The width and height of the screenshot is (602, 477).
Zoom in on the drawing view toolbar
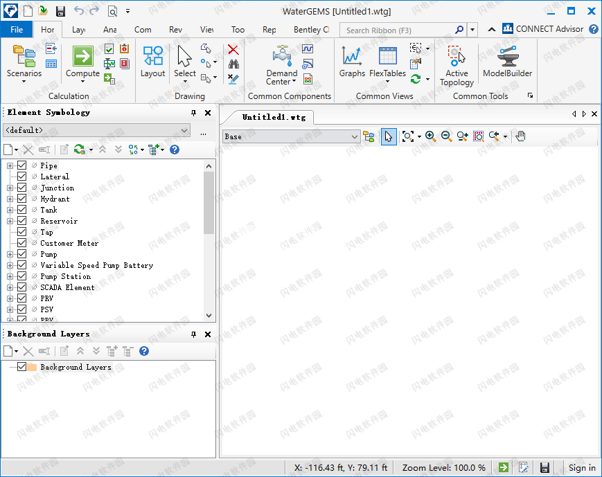coord(430,136)
